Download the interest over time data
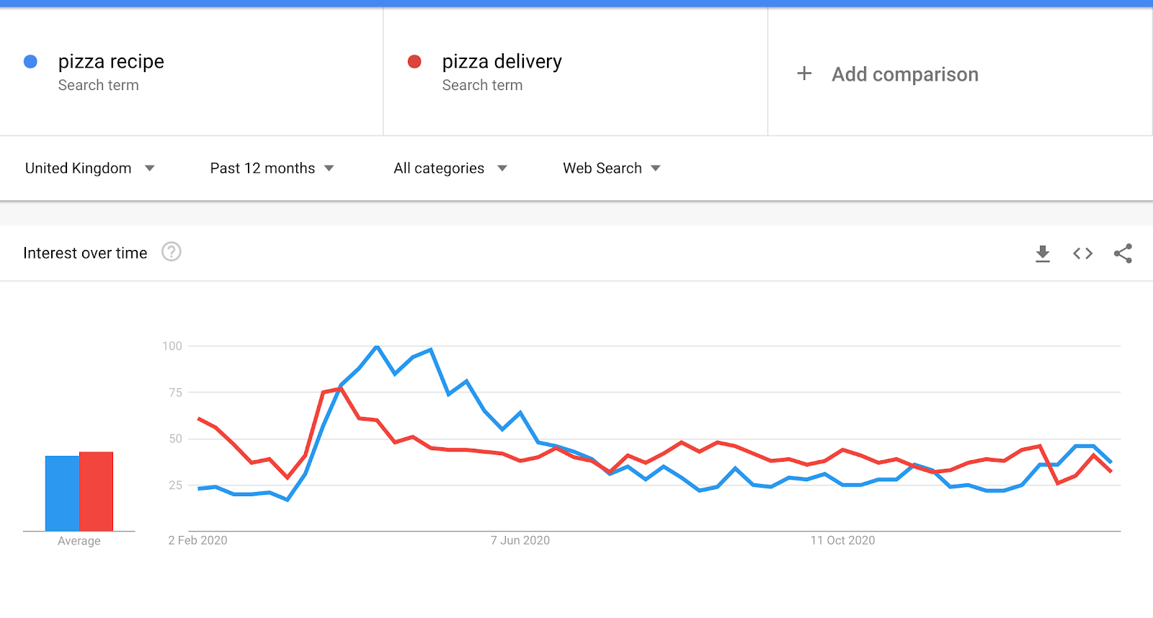Image resolution: width=1153 pixels, height=618 pixels. 1042,254
